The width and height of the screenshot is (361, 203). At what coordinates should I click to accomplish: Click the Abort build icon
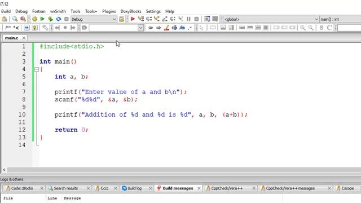(67, 19)
